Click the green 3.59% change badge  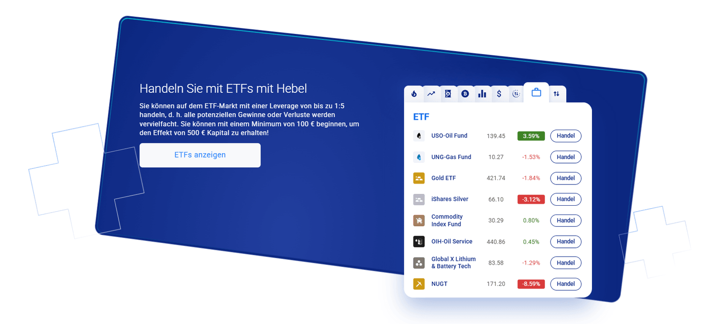(x=531, y=136)
